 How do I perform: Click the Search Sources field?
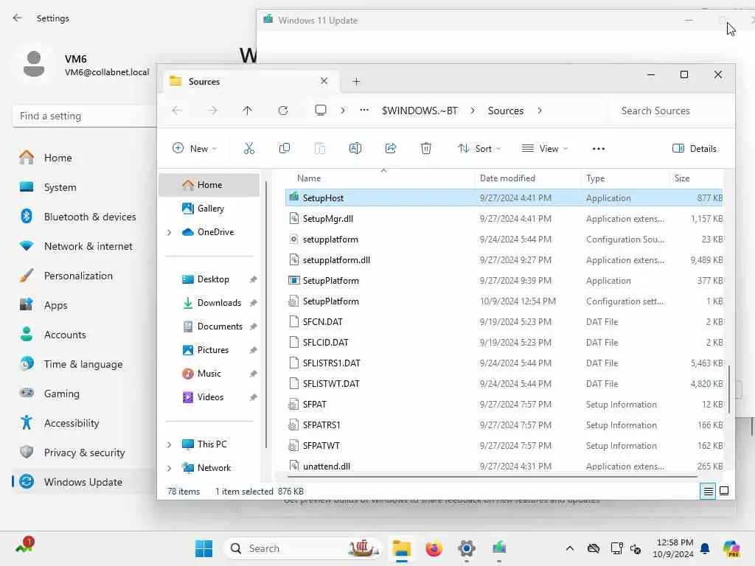coord(671,111)
